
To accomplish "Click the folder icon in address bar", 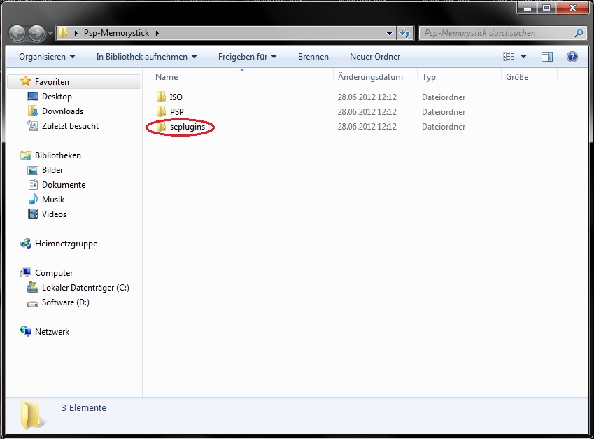I will [63, 33].
